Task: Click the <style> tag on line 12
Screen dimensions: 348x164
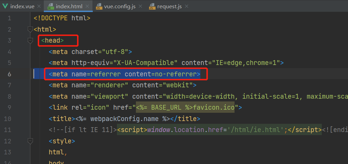Action: (62, 141)
